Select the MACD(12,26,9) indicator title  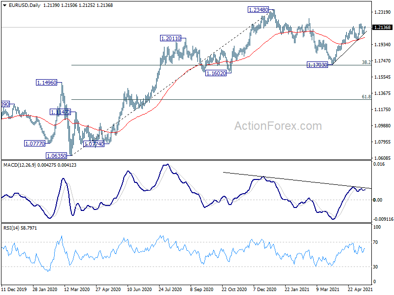(20, 165)
